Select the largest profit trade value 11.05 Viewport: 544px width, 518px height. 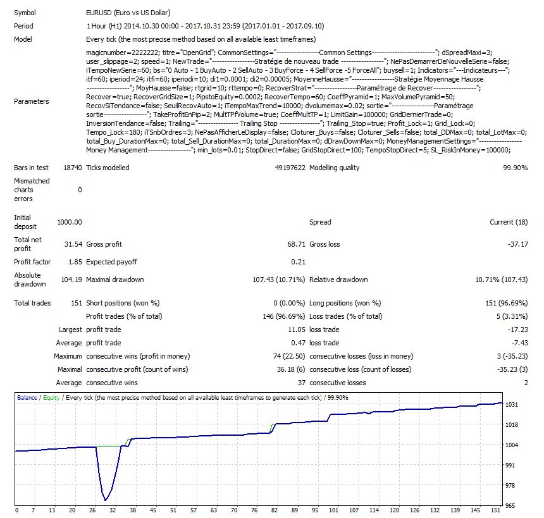click(297, 330)
